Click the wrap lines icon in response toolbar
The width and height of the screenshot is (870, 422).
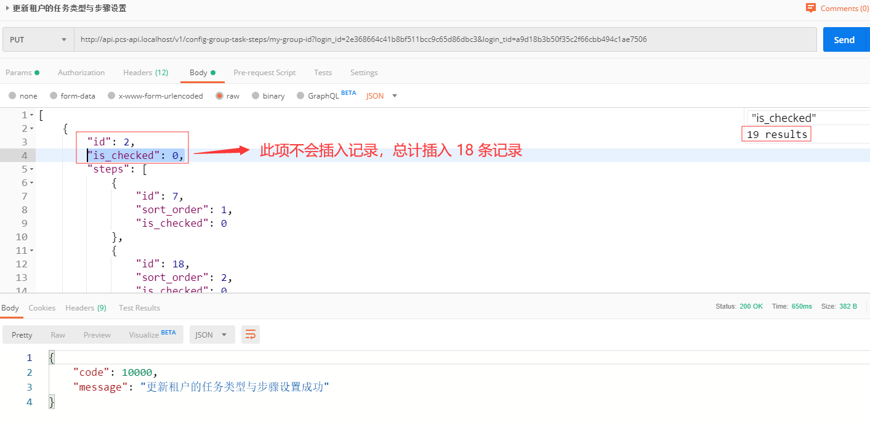251,335
